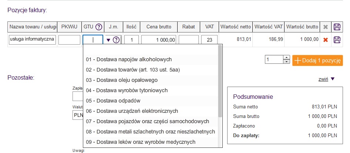Click the help icon next to GTU header
The image size is (350, 153).
[x=99, y=27]
